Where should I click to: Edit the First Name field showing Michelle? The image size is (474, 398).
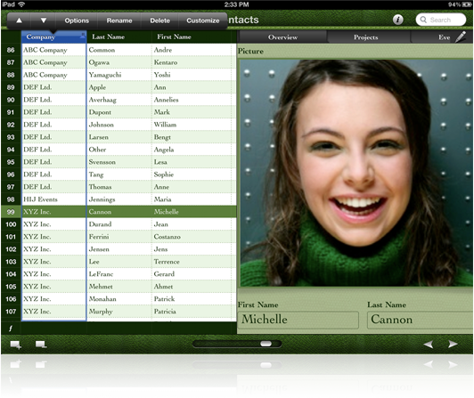[x=299, y=320]
